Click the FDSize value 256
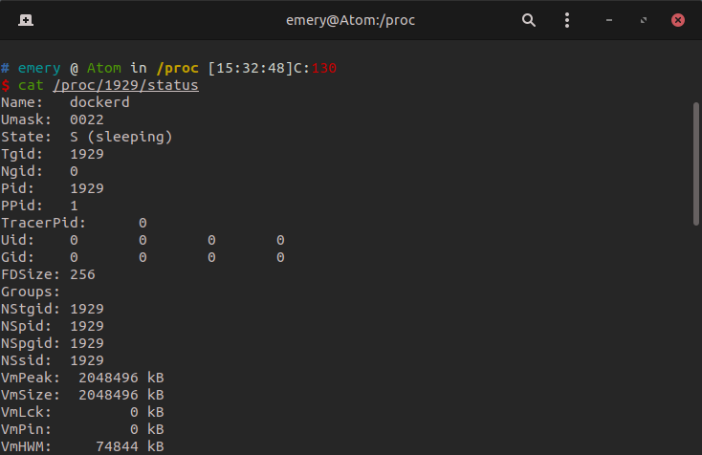The height and width of the screenshot is (455, 702). [x=82, y=275]
